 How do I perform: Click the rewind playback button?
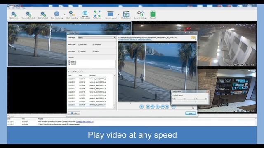pyautogui.click(x=153, y=106)
